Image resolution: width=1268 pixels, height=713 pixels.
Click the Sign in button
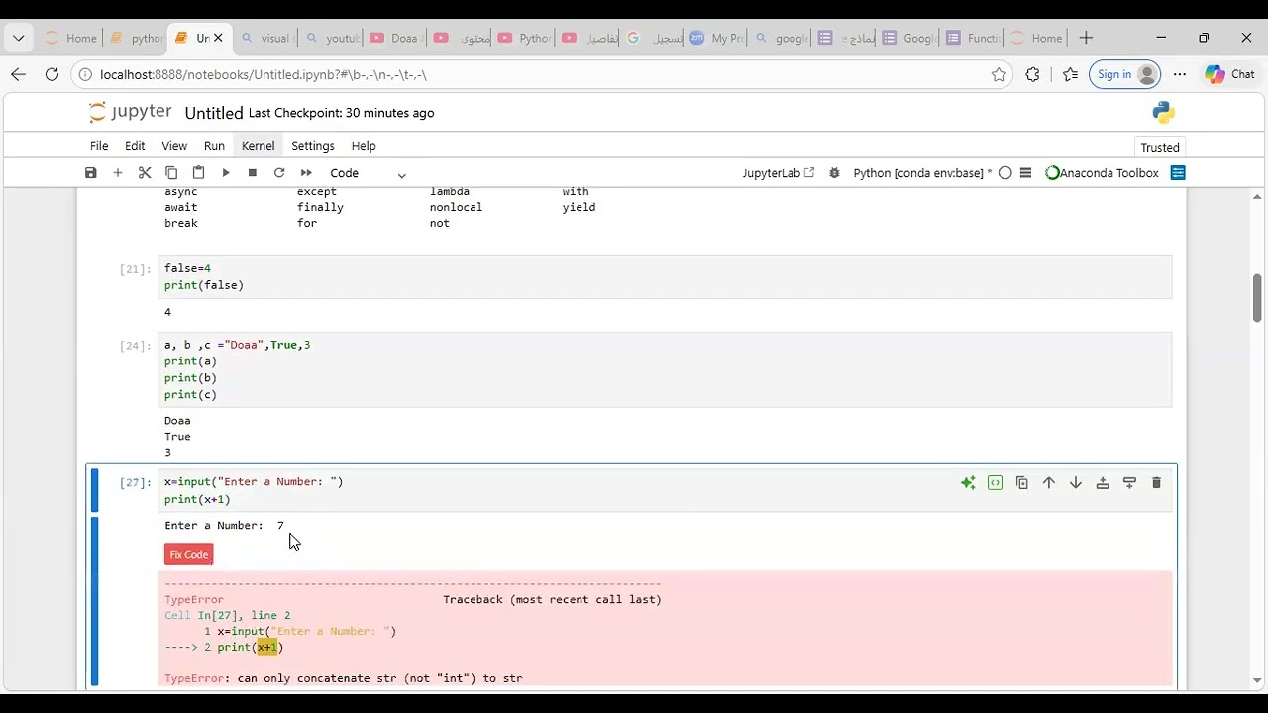point(1124,74)
